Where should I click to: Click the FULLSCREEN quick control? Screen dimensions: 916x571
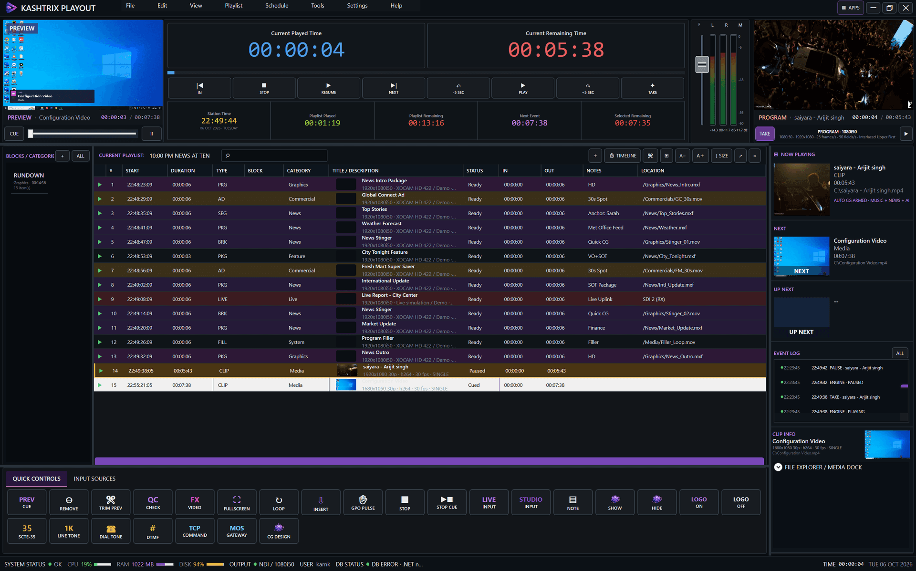coord(237,502)
